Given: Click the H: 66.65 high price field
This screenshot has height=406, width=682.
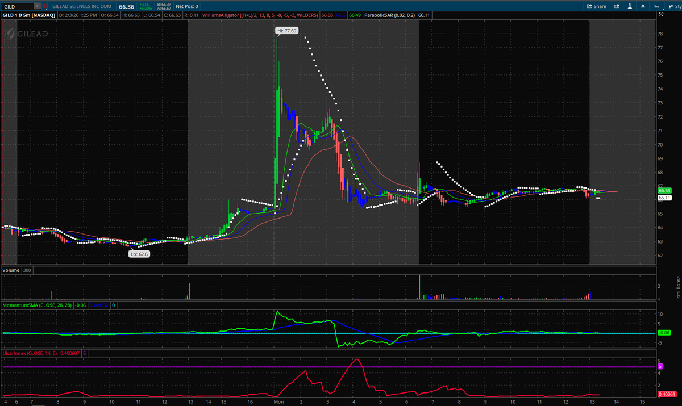Looking at the screenshot, I should click(131, 15).
